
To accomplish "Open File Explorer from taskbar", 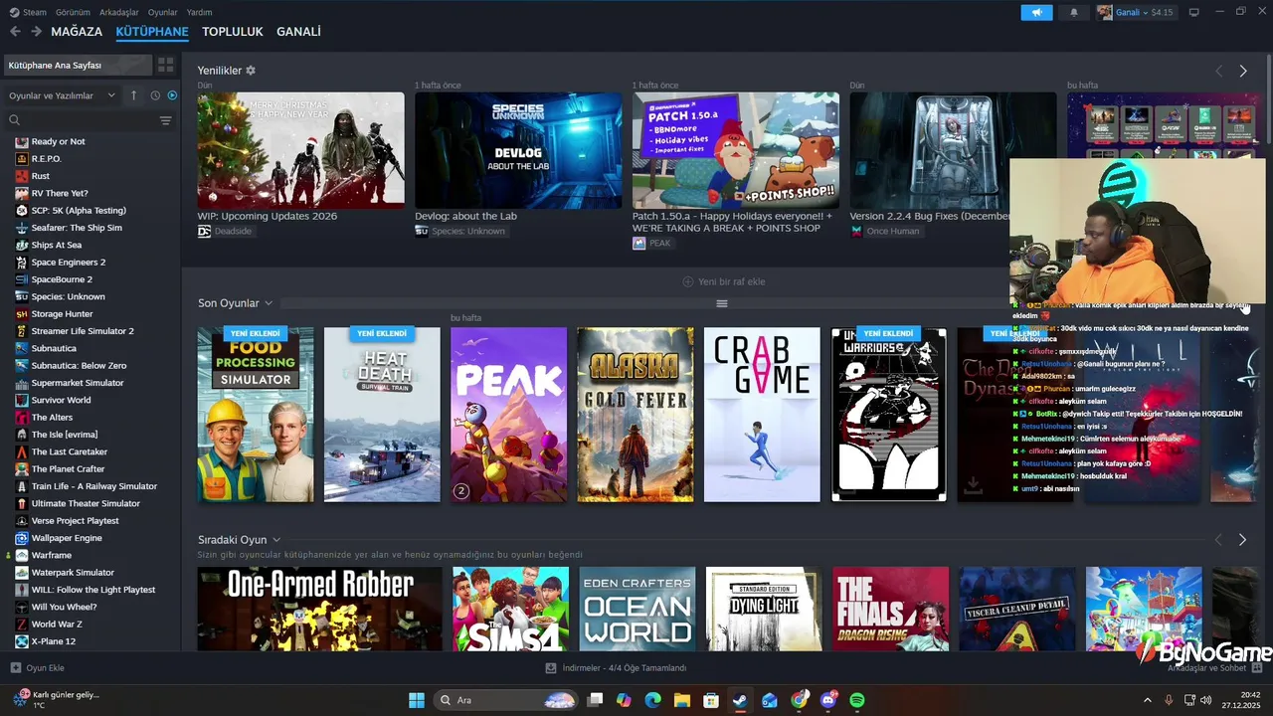I will (x=682, y=700).
